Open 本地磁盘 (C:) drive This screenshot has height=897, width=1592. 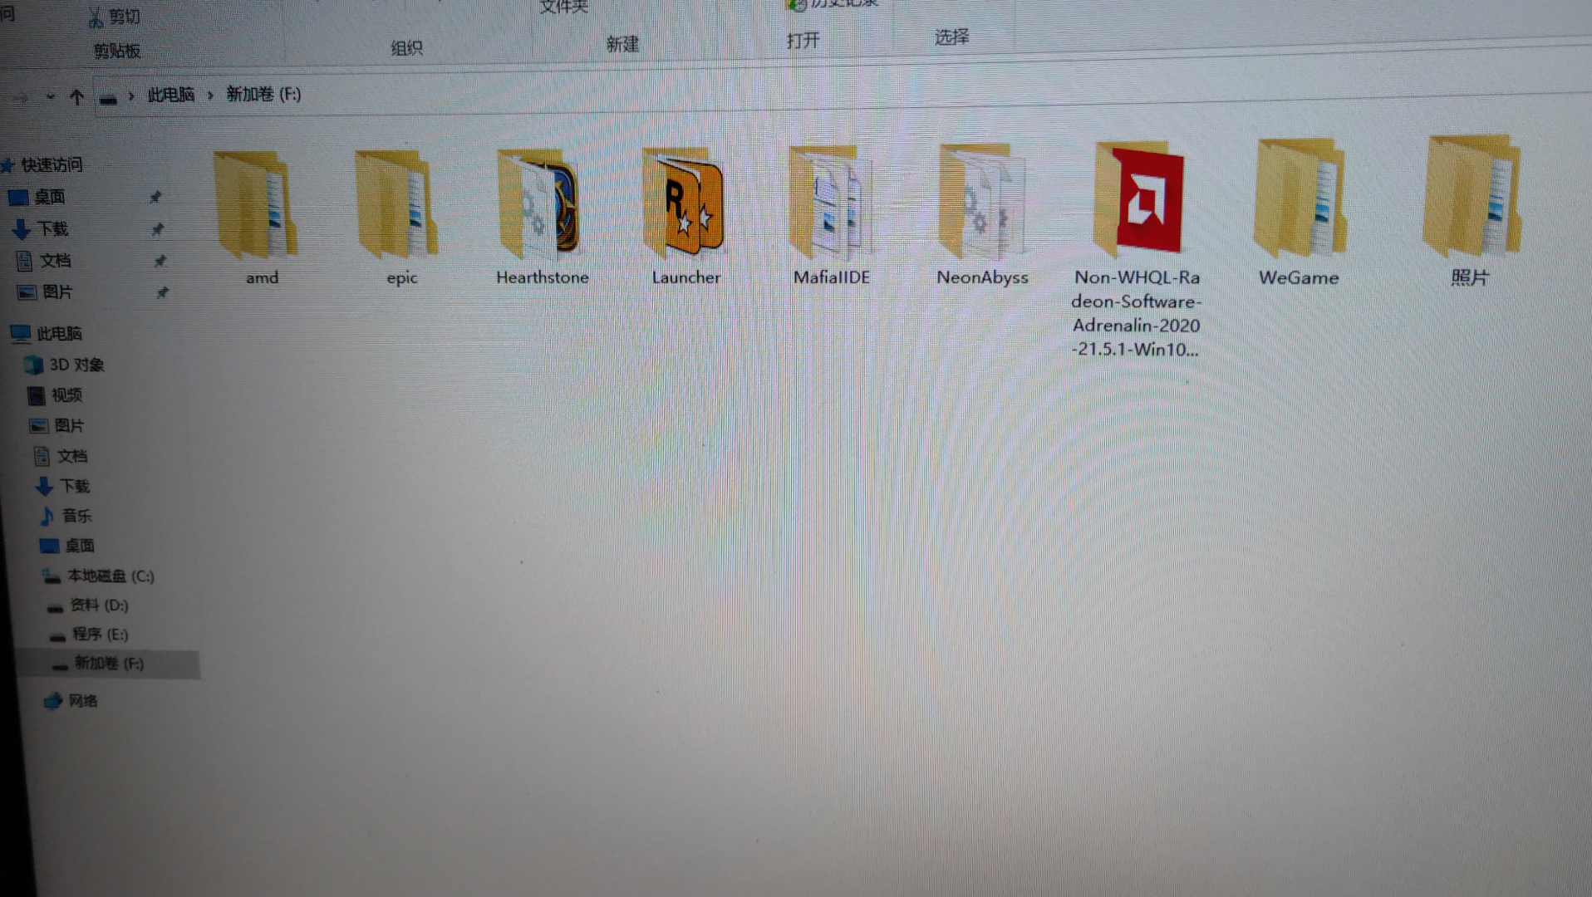coord(111,576)
